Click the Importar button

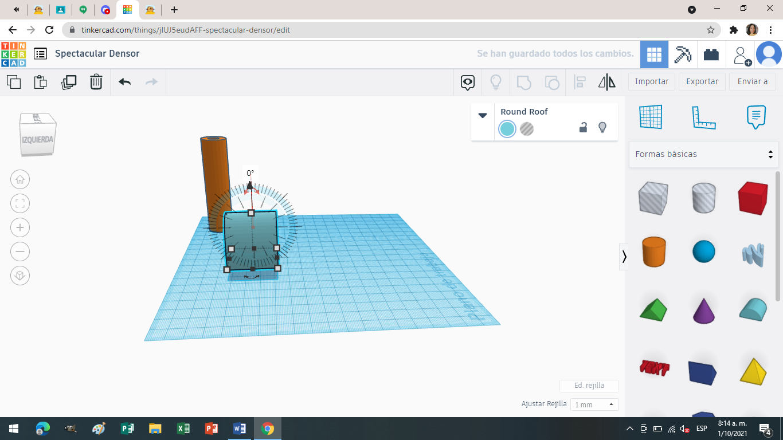click(x=652, y=81)
